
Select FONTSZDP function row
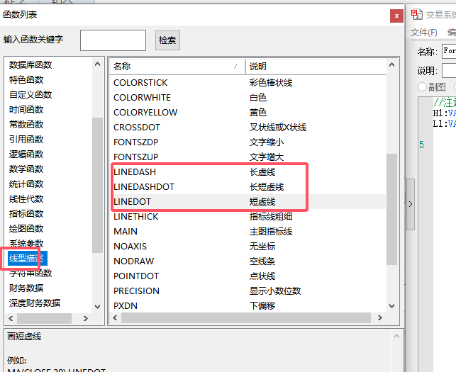tap(248, 142)
